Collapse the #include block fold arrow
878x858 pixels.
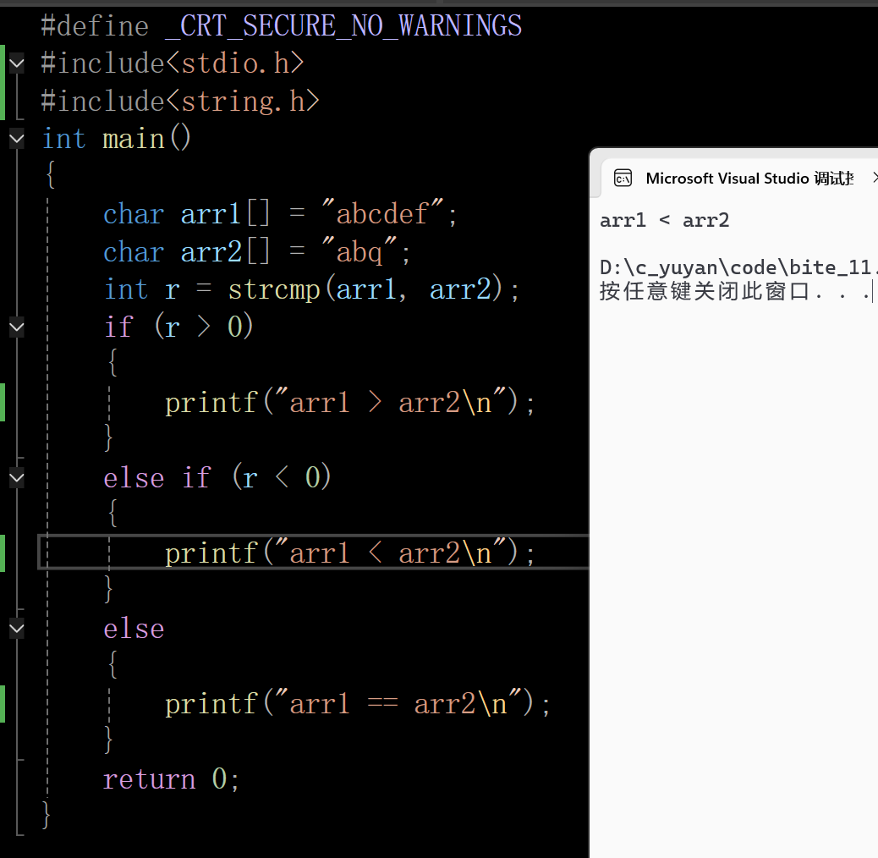pyautogui.click(x=17, y=63)
